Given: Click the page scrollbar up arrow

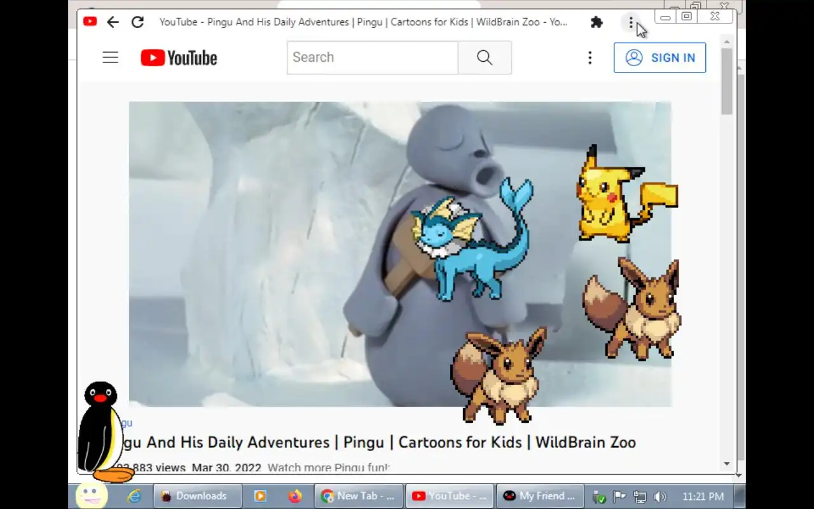Looking at the screenshot, I should 727,41.
